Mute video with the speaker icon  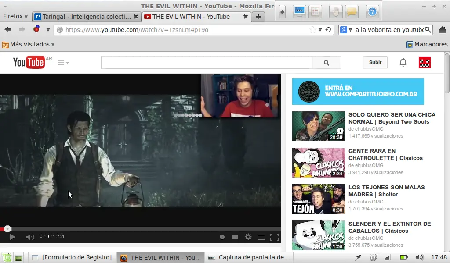(x=30, y=237)
